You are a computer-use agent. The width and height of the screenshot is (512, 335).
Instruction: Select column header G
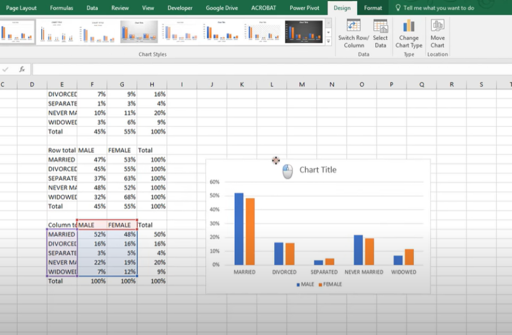click(122, 85)
